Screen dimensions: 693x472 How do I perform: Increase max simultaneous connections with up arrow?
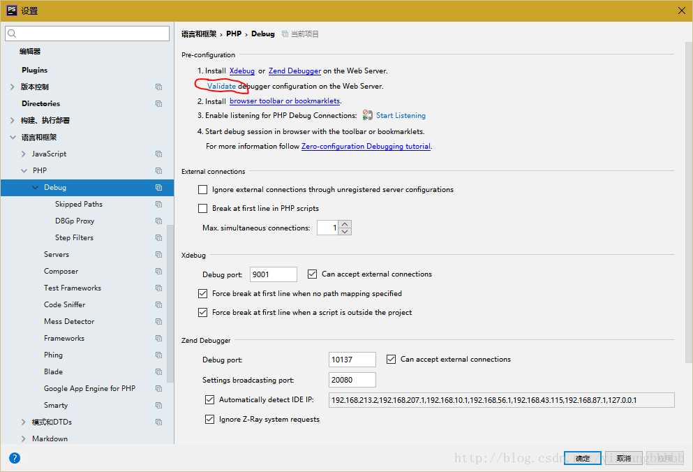click(x=345, y=224)
